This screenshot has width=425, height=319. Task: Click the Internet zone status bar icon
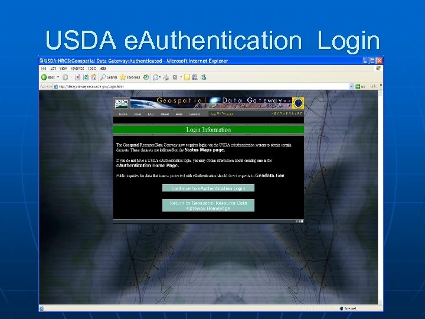pos(341,308)
